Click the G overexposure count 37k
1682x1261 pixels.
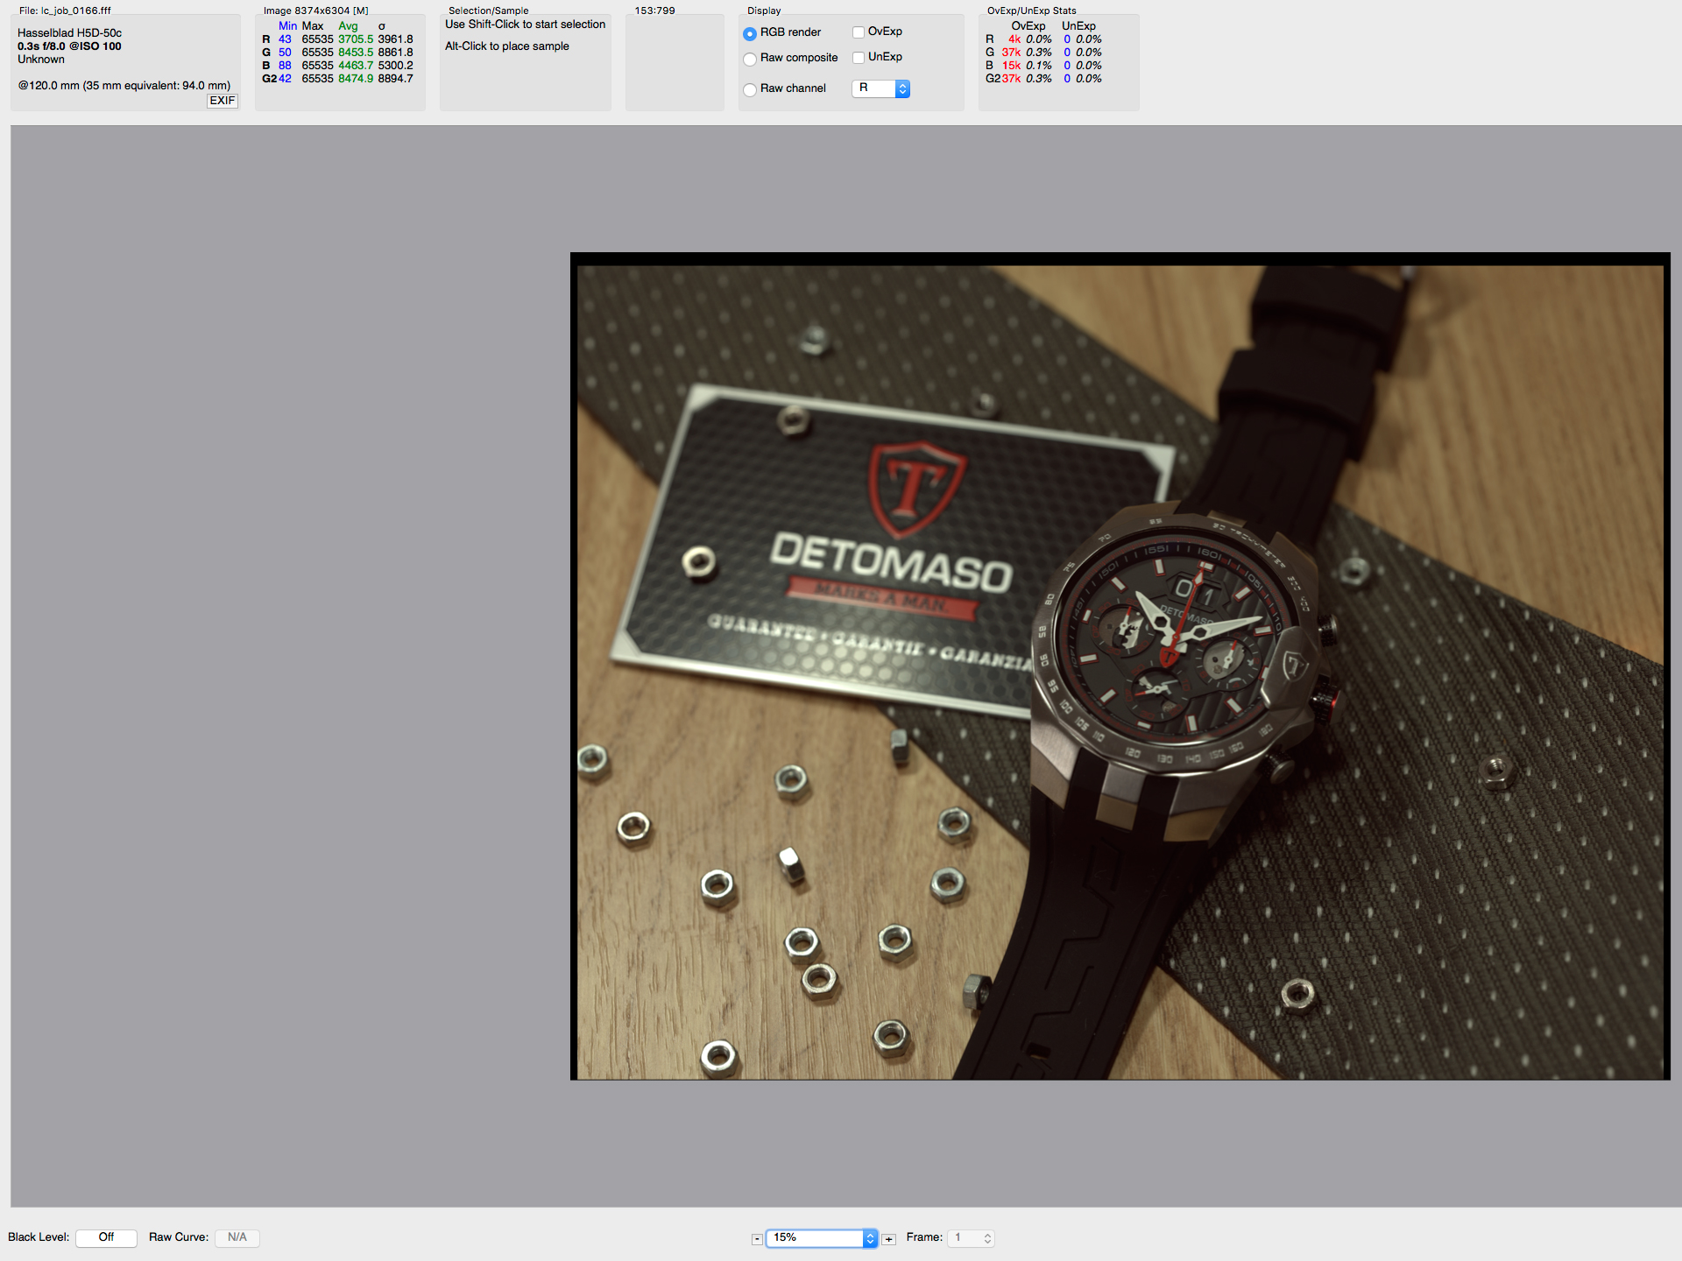tap(1011, 53)
